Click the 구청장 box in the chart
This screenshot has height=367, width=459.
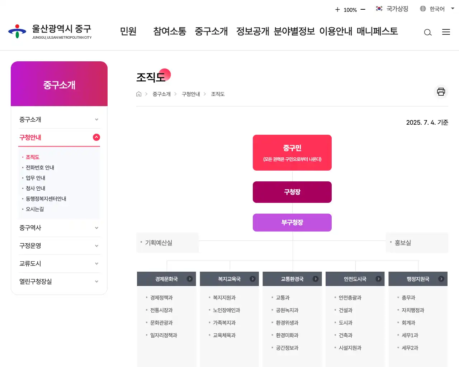coord(292,192)
